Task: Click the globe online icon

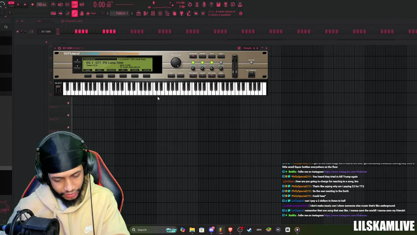Action: [241, 13]
